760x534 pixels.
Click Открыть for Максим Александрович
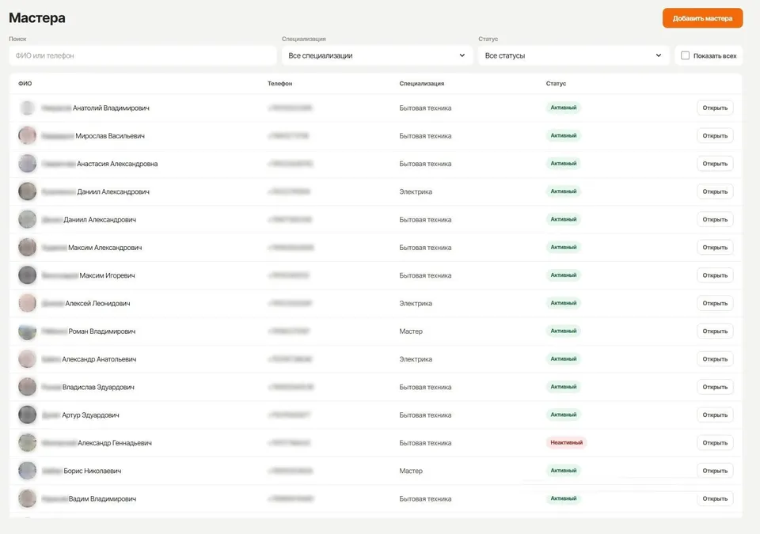pos(715,248)
